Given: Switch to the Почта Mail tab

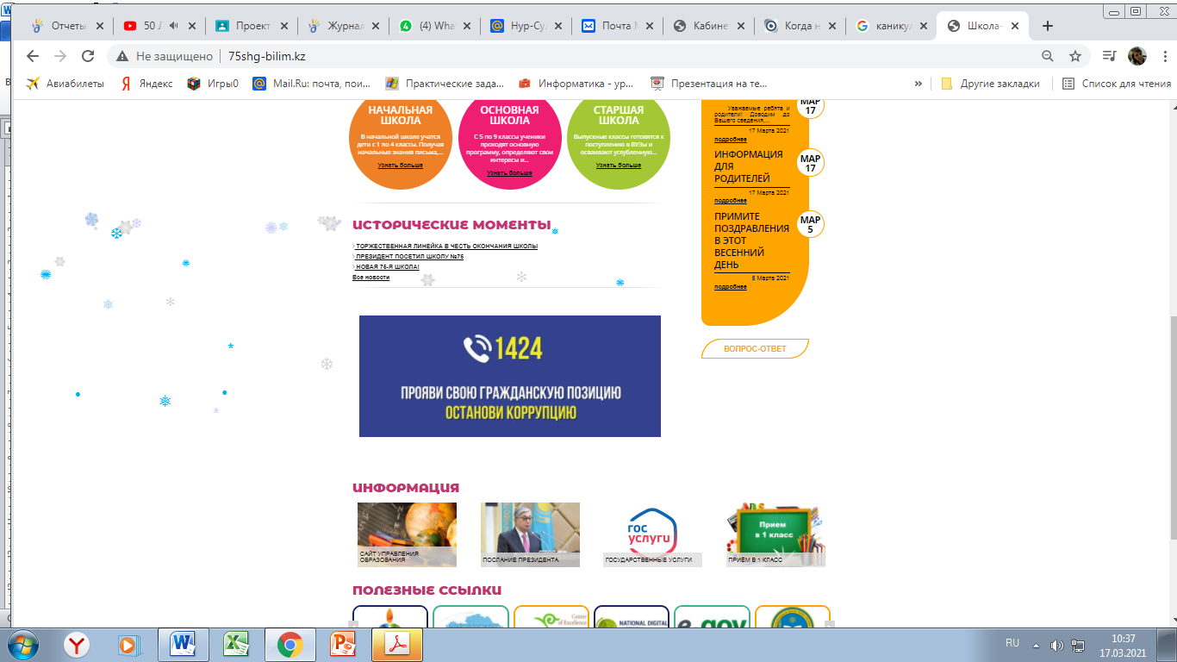Looking at the screenshot, I should coord(616,26).
